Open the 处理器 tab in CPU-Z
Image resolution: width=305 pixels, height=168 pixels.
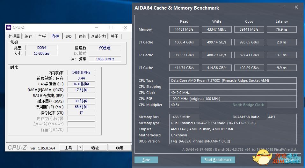[14, 36]
